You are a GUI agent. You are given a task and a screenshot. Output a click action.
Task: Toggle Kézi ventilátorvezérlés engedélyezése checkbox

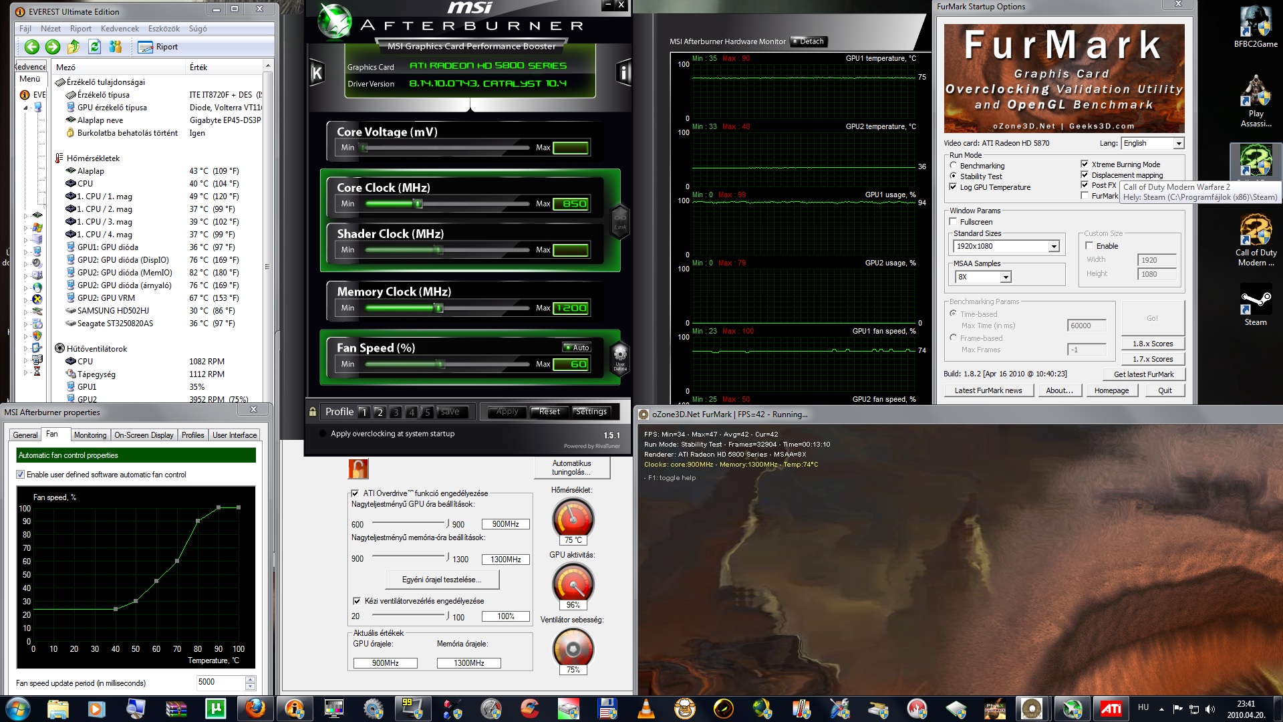[x=356, y=601]
